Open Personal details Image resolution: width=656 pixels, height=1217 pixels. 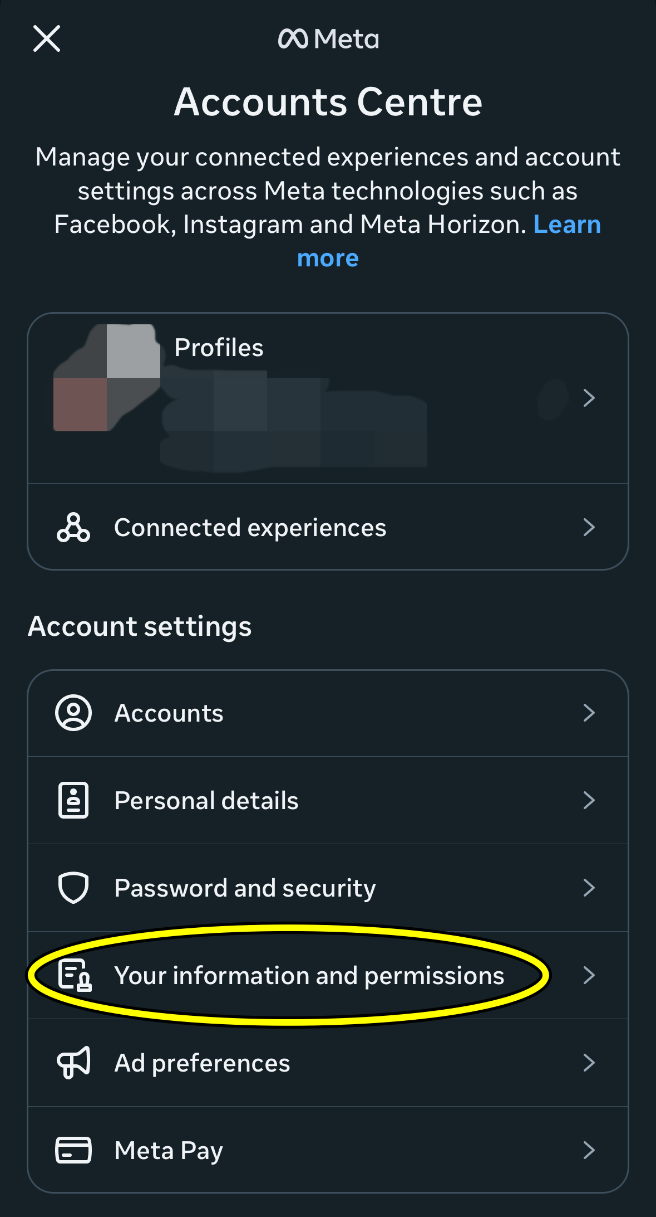click(328, 800)
